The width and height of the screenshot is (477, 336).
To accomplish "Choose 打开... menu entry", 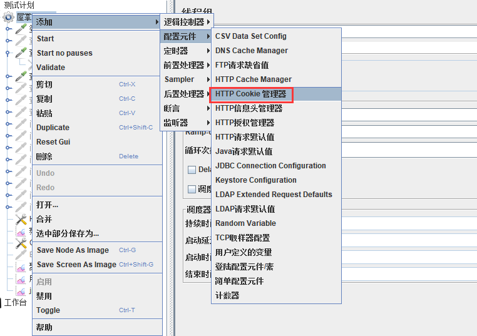I will [x=96, y=205].
